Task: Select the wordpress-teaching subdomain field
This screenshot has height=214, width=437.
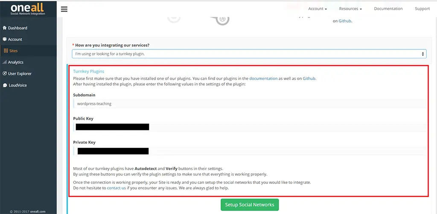Action: pos(250,104)
